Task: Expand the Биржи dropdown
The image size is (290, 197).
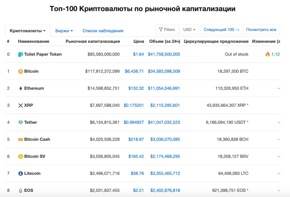Action: pos(64,31)
